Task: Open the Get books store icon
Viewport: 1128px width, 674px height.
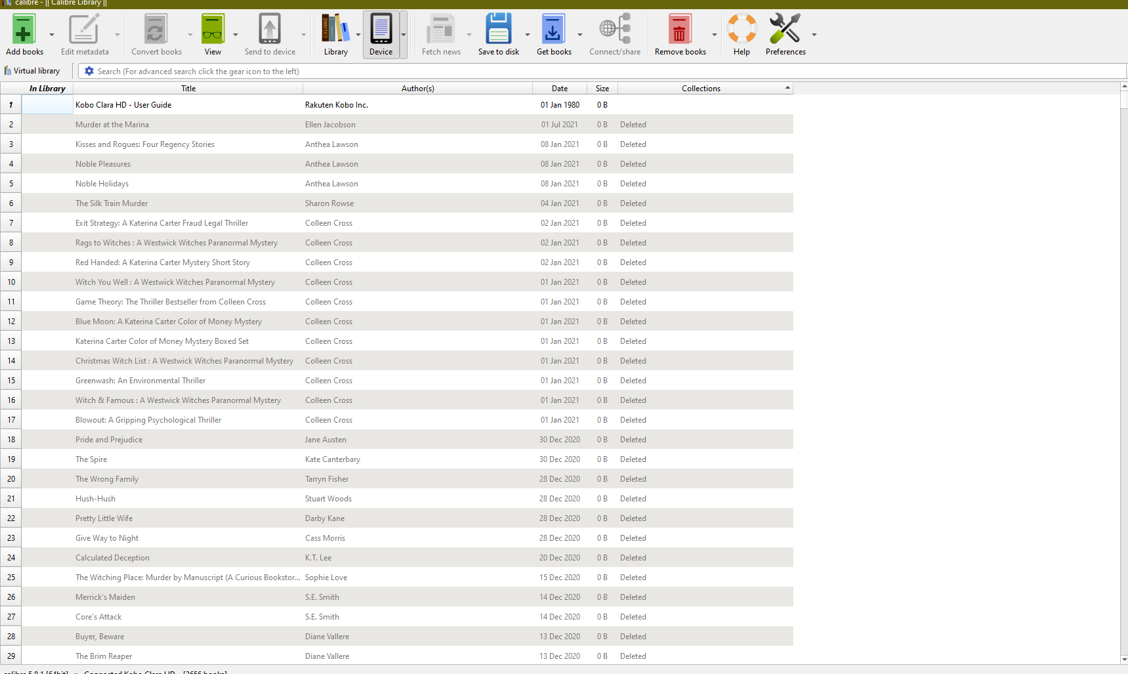Action: coord(554,29)
